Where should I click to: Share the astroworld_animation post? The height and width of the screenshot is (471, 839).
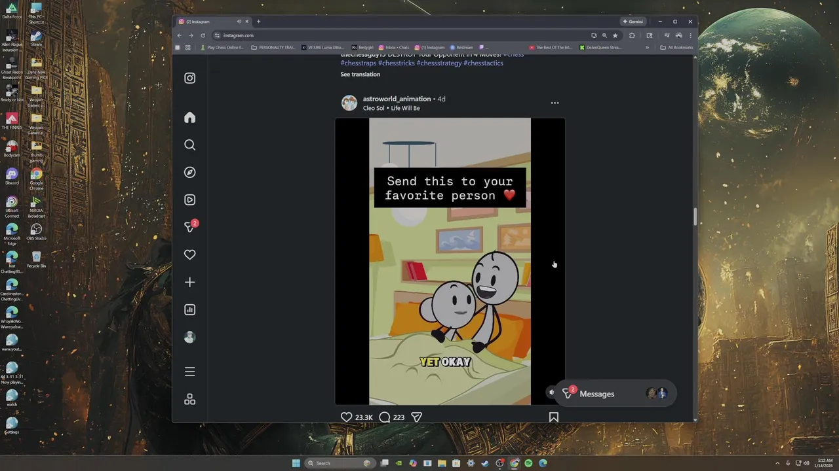[x=416, y=417]
